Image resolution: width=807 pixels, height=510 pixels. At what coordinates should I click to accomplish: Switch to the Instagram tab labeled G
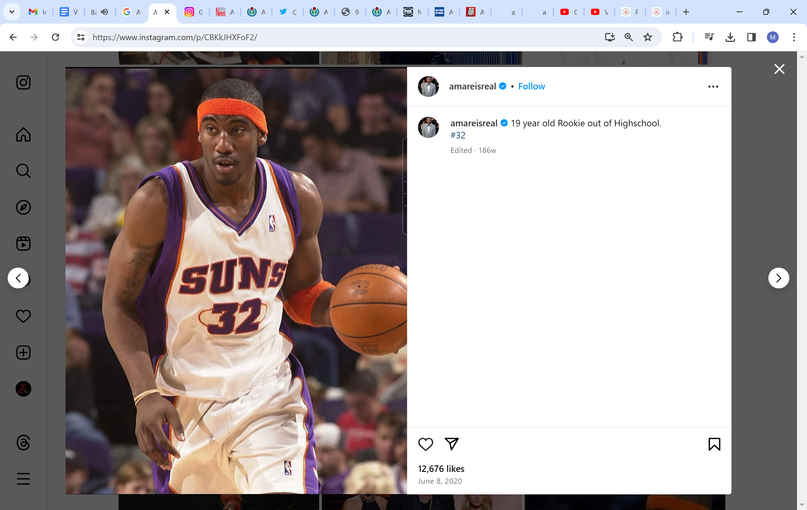[194, 12]
